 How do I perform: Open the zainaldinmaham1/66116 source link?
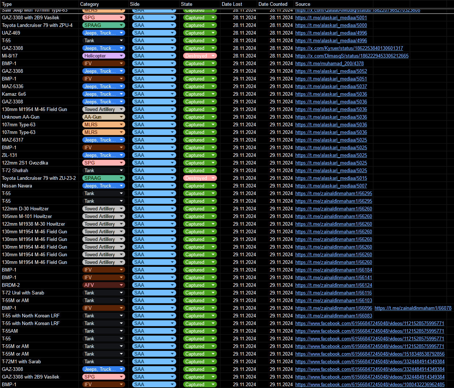[333, 293]
